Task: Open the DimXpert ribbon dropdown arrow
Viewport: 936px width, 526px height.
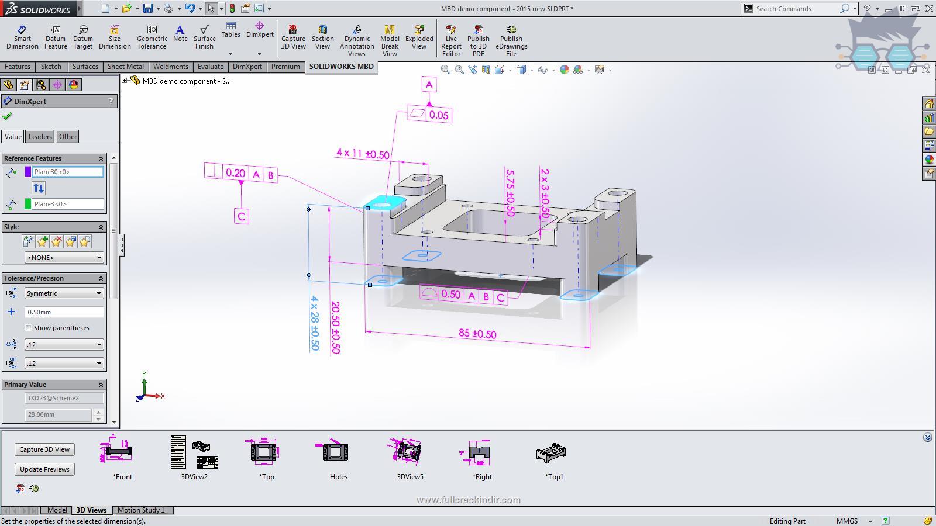Action: 259,54
